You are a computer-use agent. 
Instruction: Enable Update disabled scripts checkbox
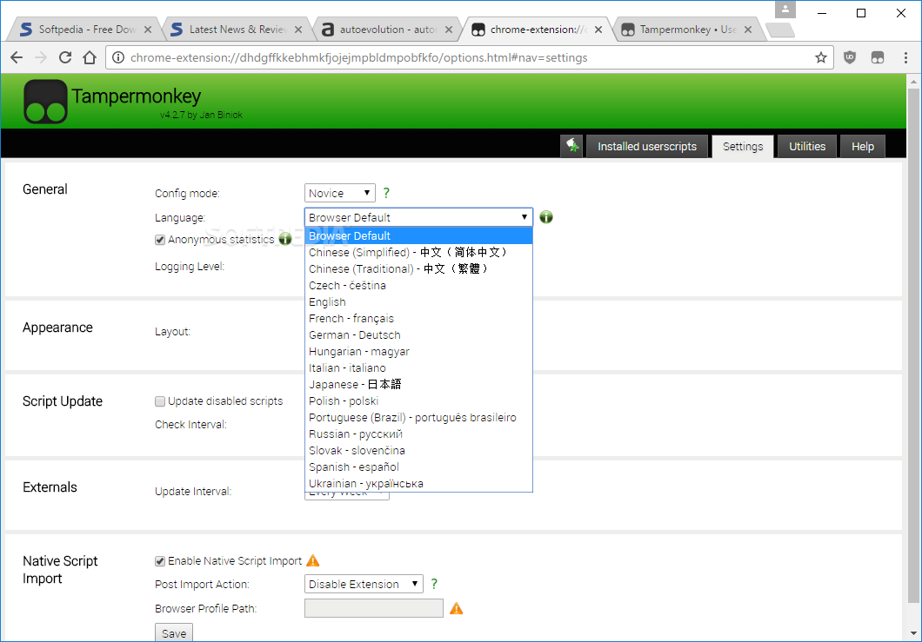click(x=160, y=401)
